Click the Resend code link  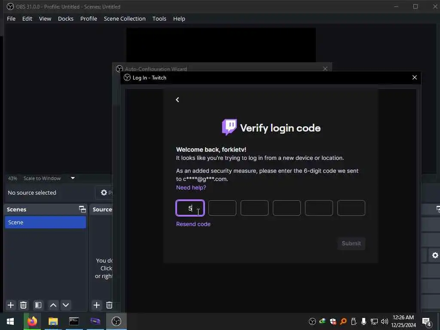[x=193, y=224]
